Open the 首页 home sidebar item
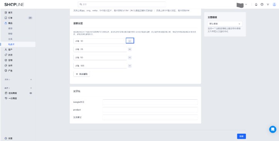 (x=9, y=13)
